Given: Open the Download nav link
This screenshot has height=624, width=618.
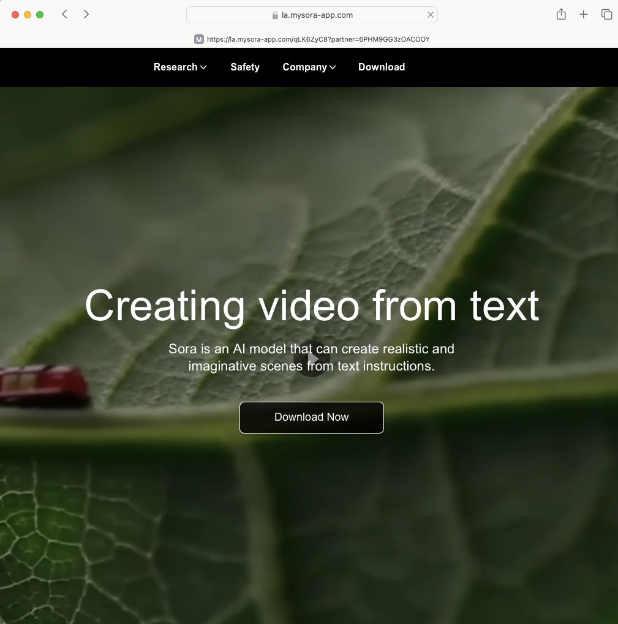Looking at the screenshot, I should click(x=382, y=67).
